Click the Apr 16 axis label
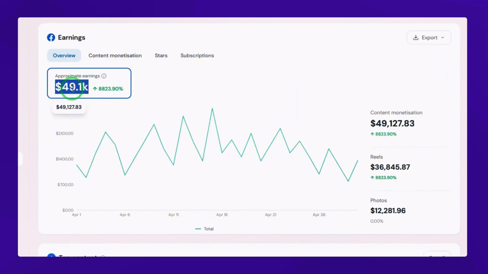Screen dimensions: 488x274 click(x=222, y=215)
